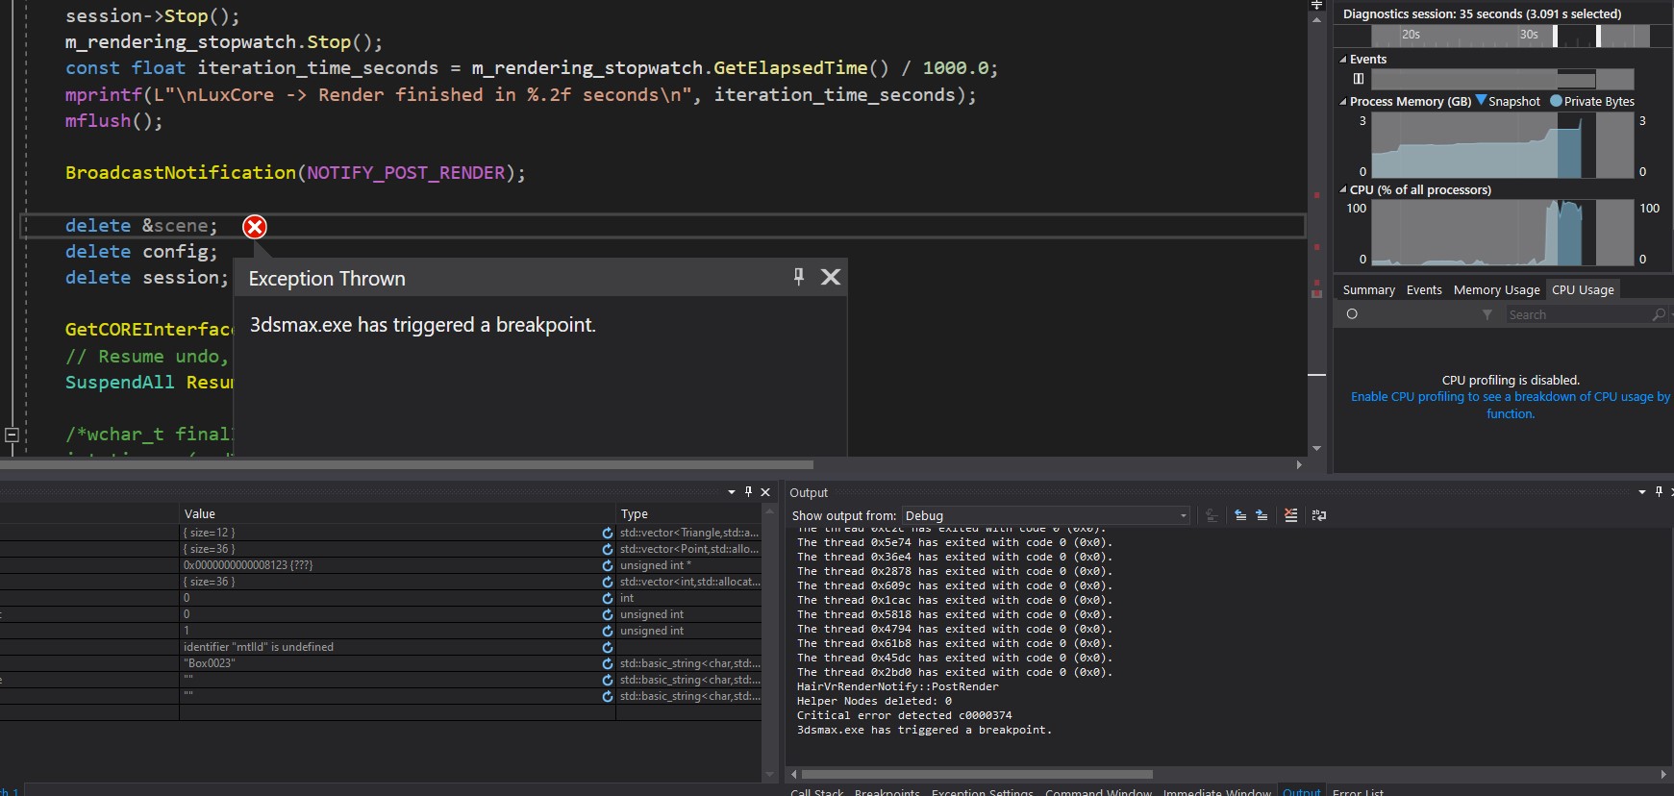Switch to the Memory Usage tab

(x=1496, y=290)
